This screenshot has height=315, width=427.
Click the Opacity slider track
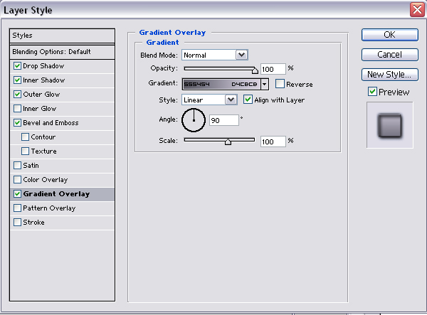point(219,69)
